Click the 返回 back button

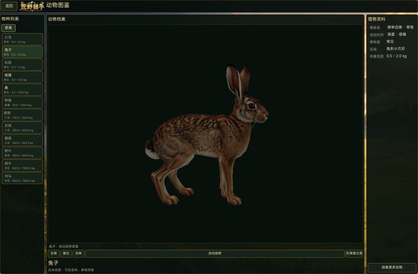click(9, 6)
